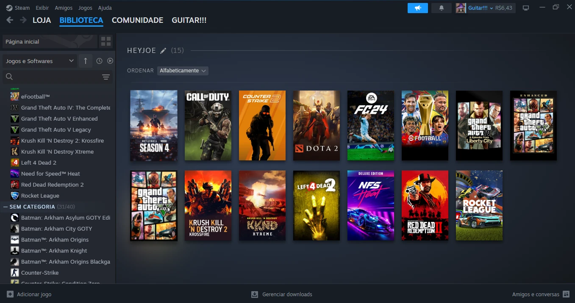Open the Rocket League cover
The image size is (575, 303).
coord(479,206)
